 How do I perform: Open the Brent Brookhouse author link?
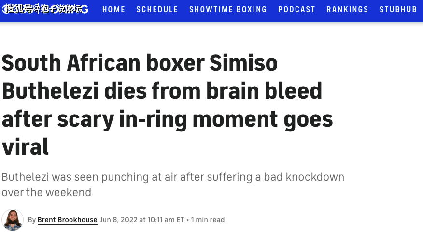[x=67, y=220]
